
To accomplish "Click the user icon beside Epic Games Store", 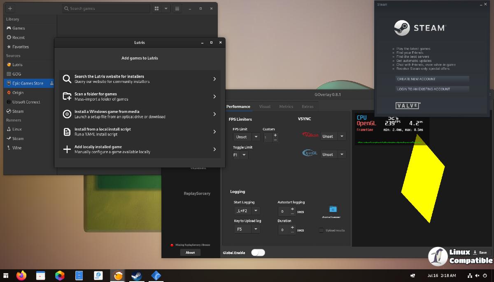I will click(x=51, y=83).
